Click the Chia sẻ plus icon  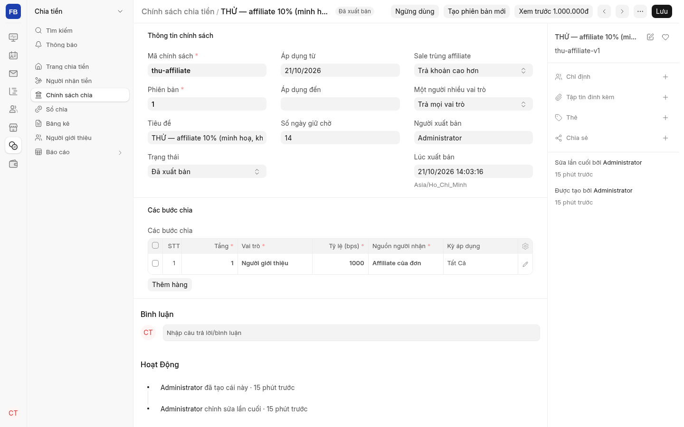click(665, 138)
